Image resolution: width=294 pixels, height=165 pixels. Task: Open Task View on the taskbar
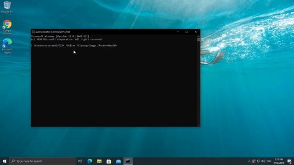coord(80,161)
